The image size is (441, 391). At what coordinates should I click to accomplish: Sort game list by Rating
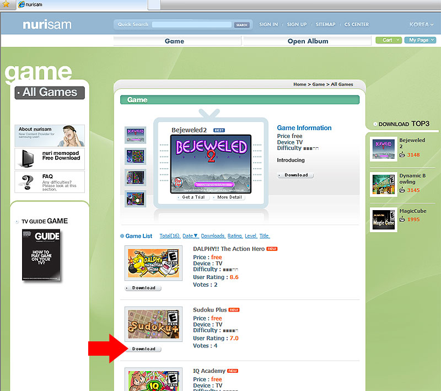[x=235, y=236]
